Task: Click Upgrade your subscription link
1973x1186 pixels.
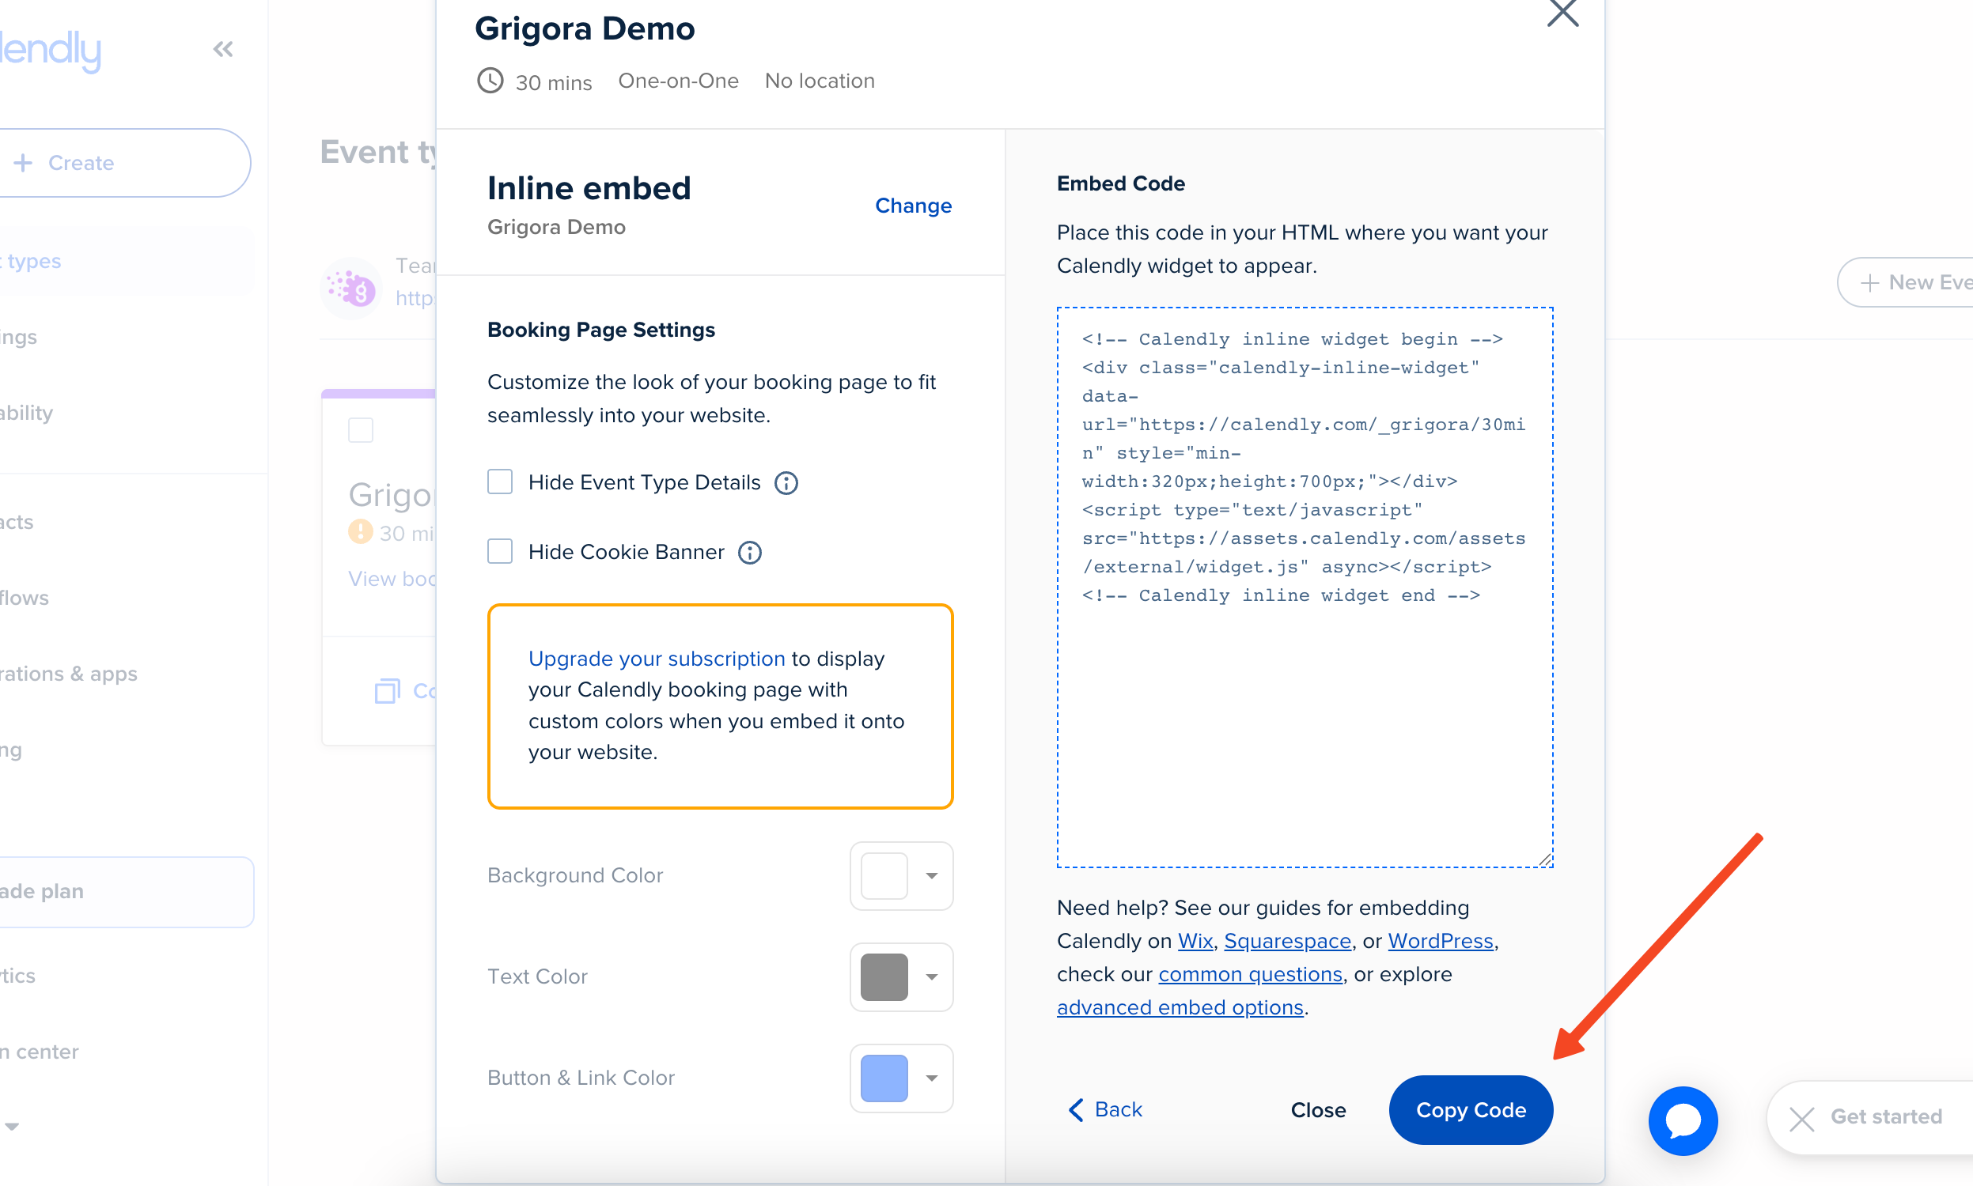Action: click(x=657, y=659)
